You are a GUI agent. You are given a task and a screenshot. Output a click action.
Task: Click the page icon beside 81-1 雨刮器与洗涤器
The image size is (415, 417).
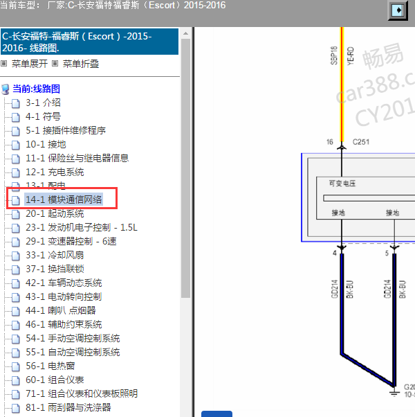[x=16, y=408]
